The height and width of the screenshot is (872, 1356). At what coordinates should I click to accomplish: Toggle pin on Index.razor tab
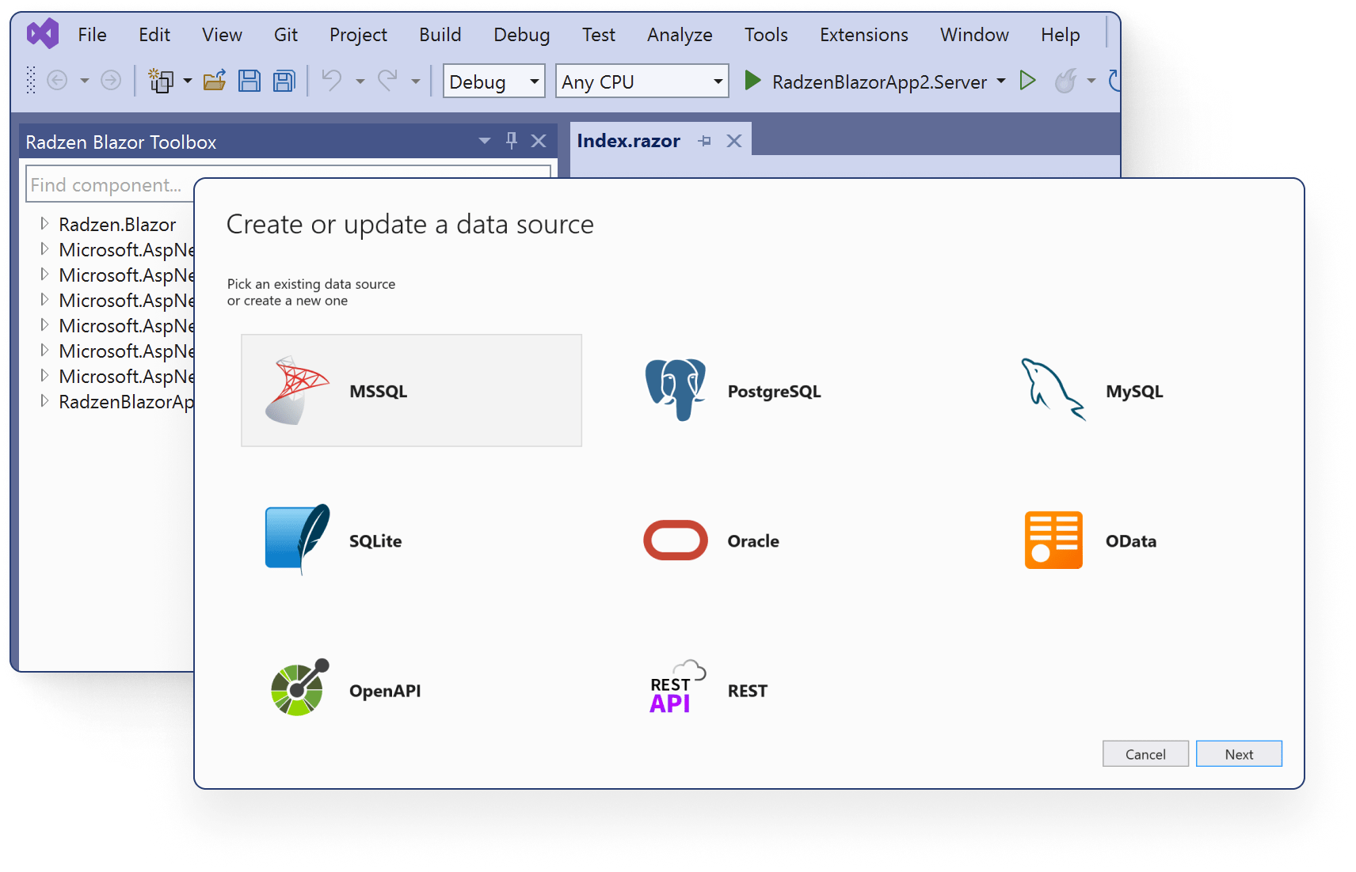[x=704, y=141]
